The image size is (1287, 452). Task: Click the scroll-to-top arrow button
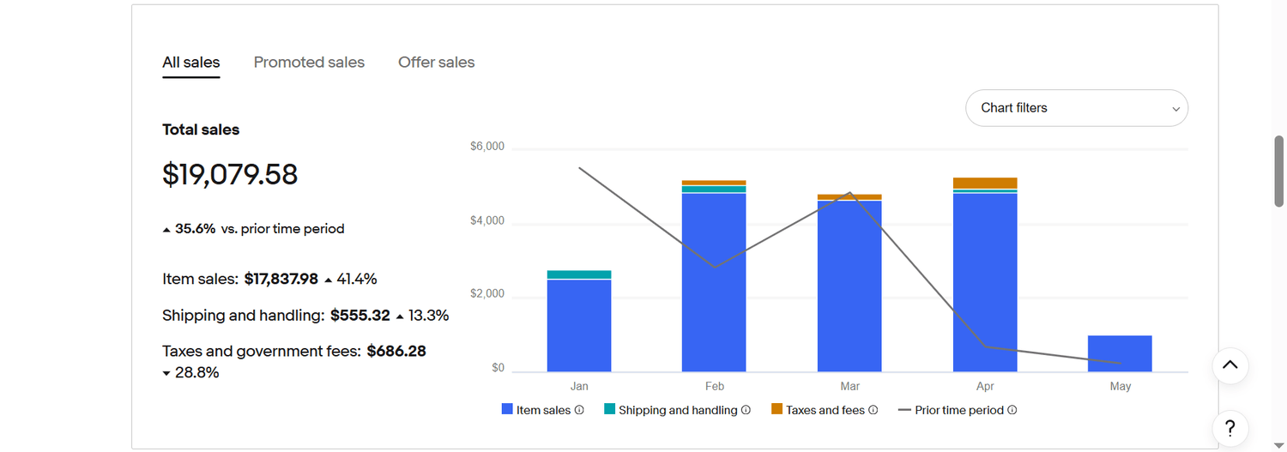(1230, 365)
